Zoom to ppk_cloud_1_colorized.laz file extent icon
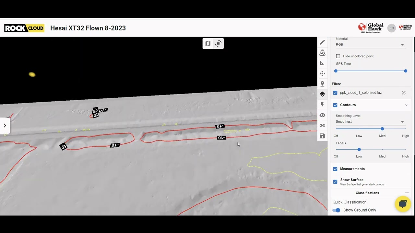Screen dimensions: 415x233 click(x=404, y=93)
